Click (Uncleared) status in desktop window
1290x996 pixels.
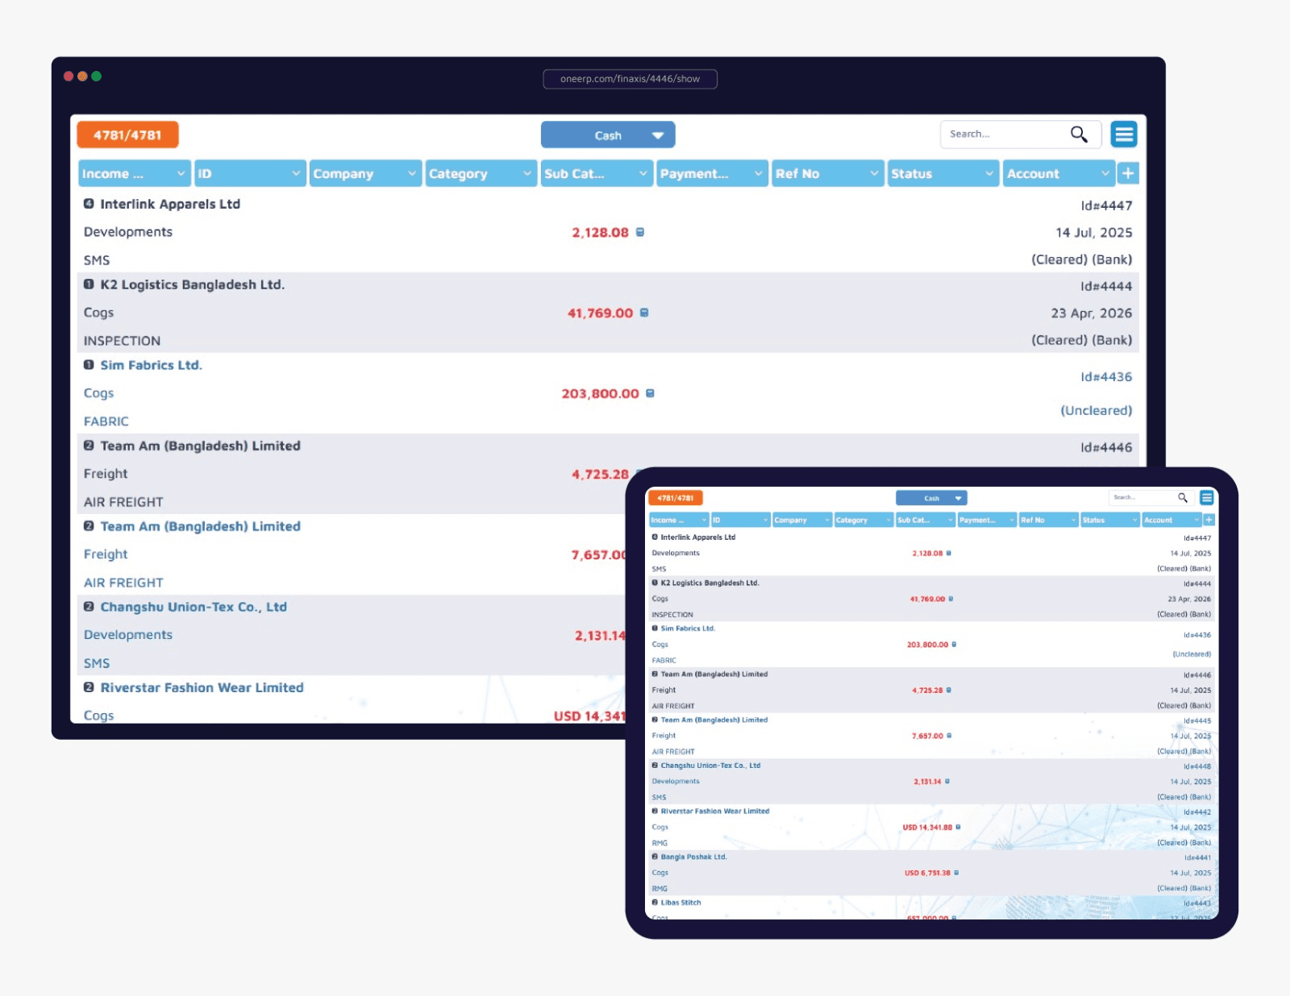pos(1096,410)
